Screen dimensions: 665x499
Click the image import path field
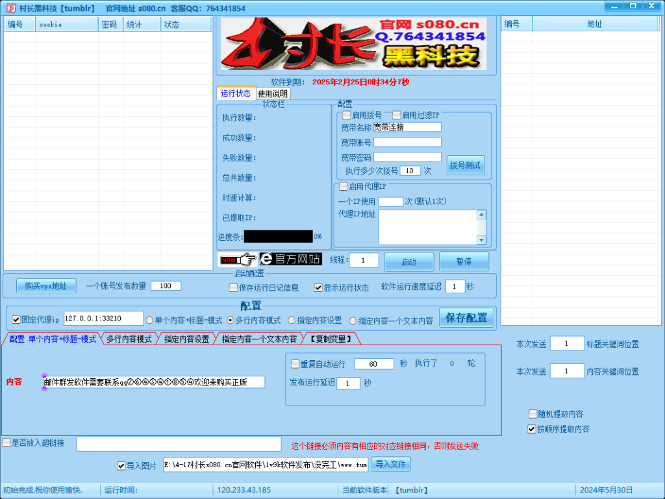click(x=266, y=465)
